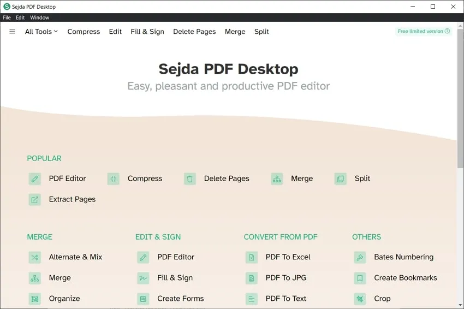Click the Delete Pages trash icon
This screenshot has height=309, width=464.
(x=189, y=179)
